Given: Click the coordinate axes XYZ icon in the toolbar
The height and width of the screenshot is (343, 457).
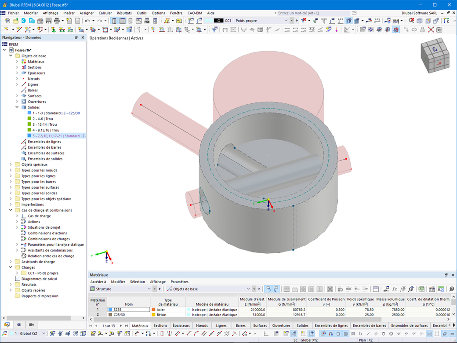Looking at the screenshot, I should (x=446, y=21).
